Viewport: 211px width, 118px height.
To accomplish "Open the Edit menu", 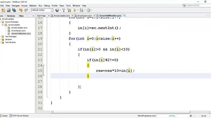I will coord(2,6).
